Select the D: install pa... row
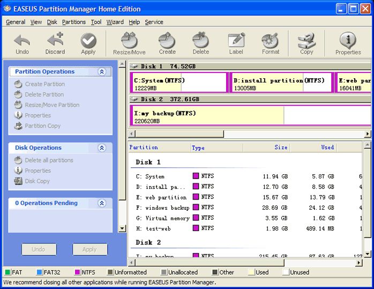The height and width of the screenshot is (289, 374). pyautogui.click(x=246, y=187)
